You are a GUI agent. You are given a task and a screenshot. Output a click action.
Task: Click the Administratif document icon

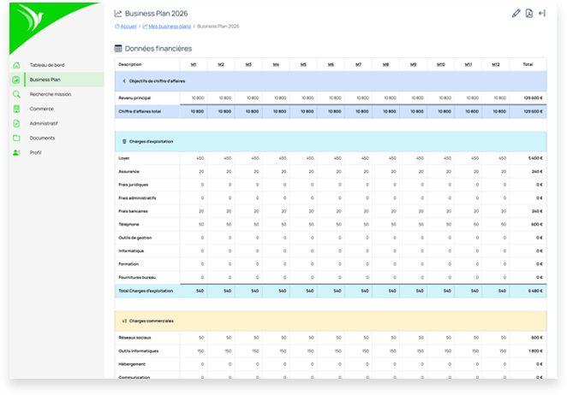(x=16, y=123)
